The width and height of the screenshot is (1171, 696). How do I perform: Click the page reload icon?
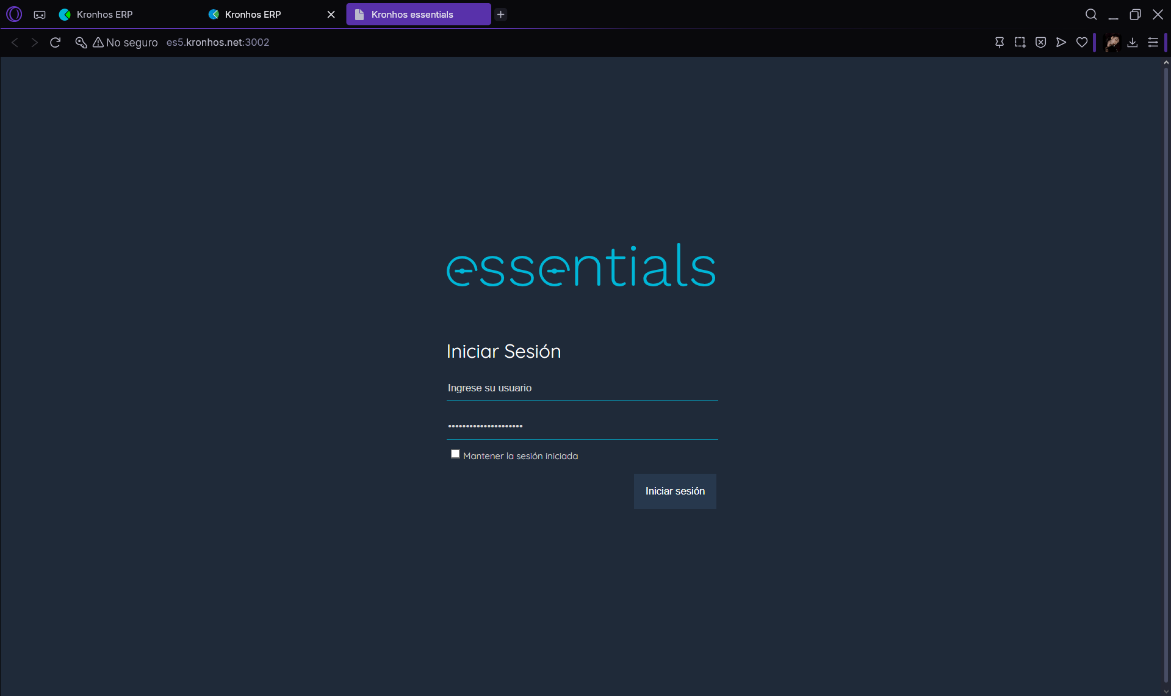point(55,42)
